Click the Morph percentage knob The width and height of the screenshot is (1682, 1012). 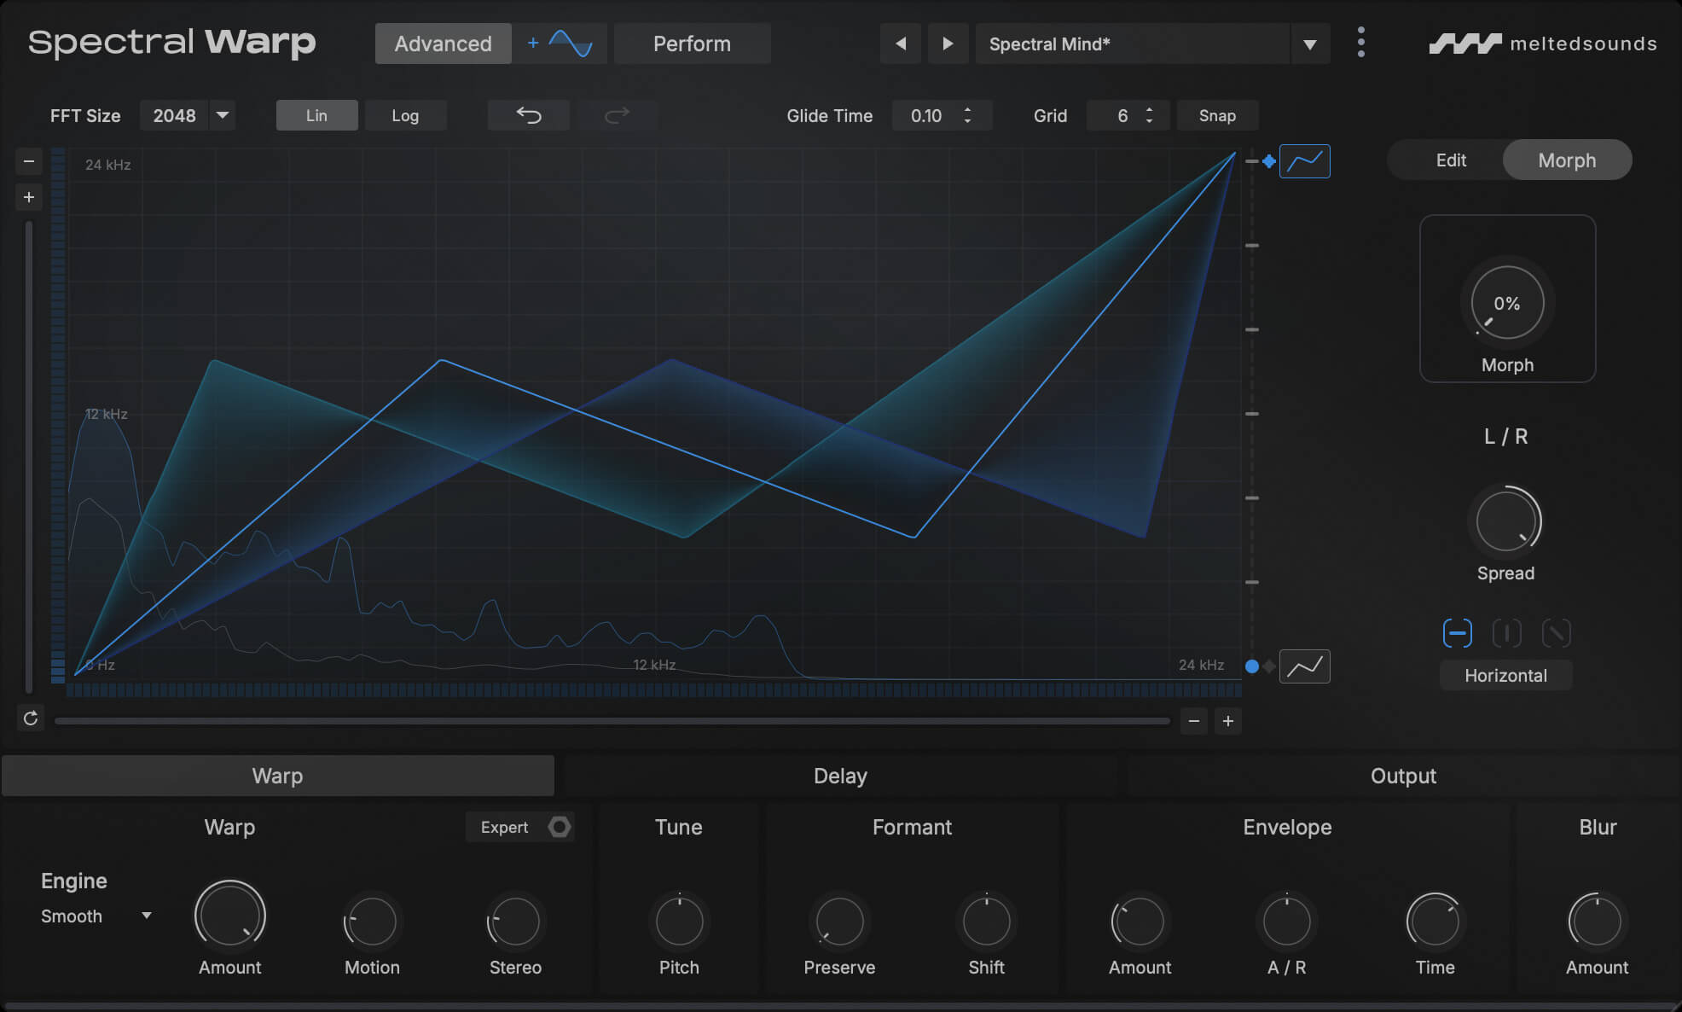coord(1507,303)
